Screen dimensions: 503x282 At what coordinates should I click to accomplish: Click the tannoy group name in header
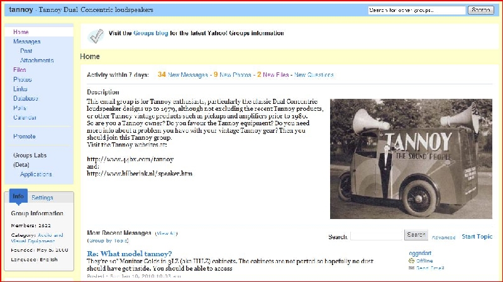21,9
